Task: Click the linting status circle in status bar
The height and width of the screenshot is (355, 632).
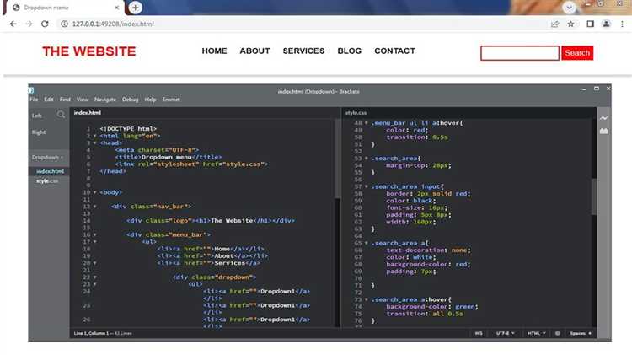Action: 557,333
